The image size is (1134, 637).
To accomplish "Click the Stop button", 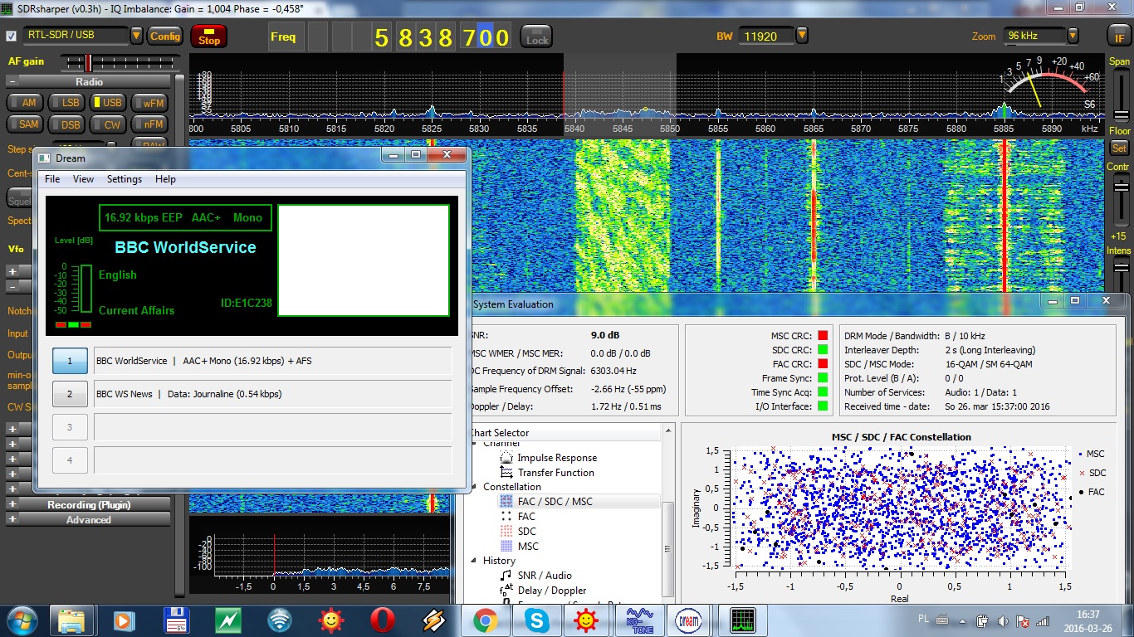I will tap(209, 36).
